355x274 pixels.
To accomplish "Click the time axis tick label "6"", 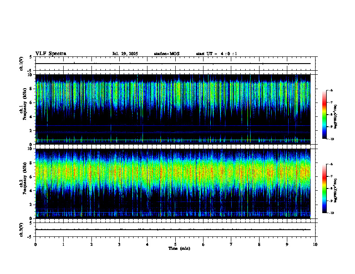I will [x=203, y=244].
